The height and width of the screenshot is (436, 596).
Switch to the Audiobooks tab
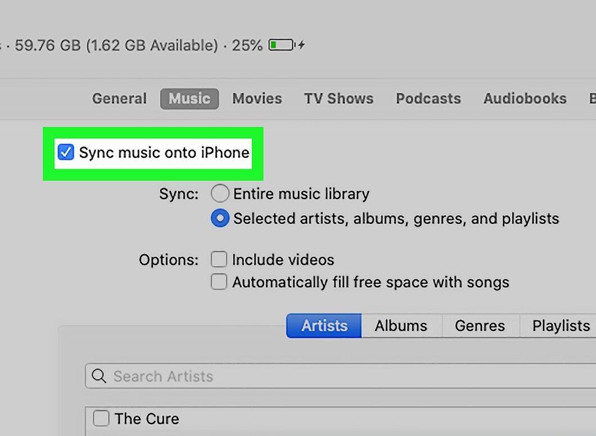[525, 98]
